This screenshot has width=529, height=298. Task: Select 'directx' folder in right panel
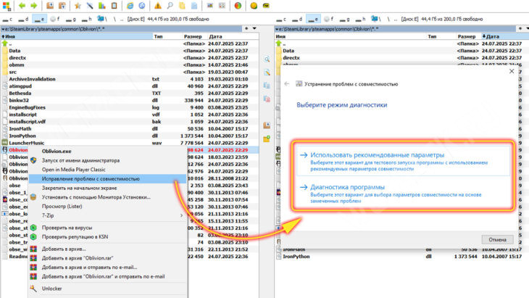click(401, 58)
